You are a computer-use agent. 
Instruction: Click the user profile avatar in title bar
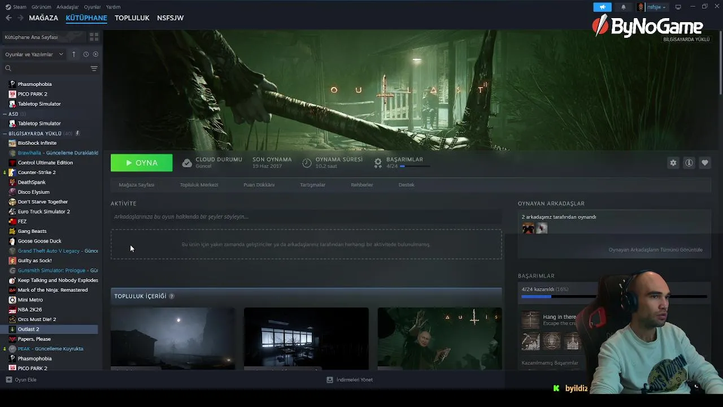641,7
